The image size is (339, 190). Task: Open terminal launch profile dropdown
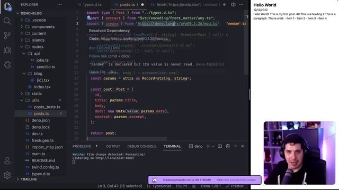pos(213,146)
